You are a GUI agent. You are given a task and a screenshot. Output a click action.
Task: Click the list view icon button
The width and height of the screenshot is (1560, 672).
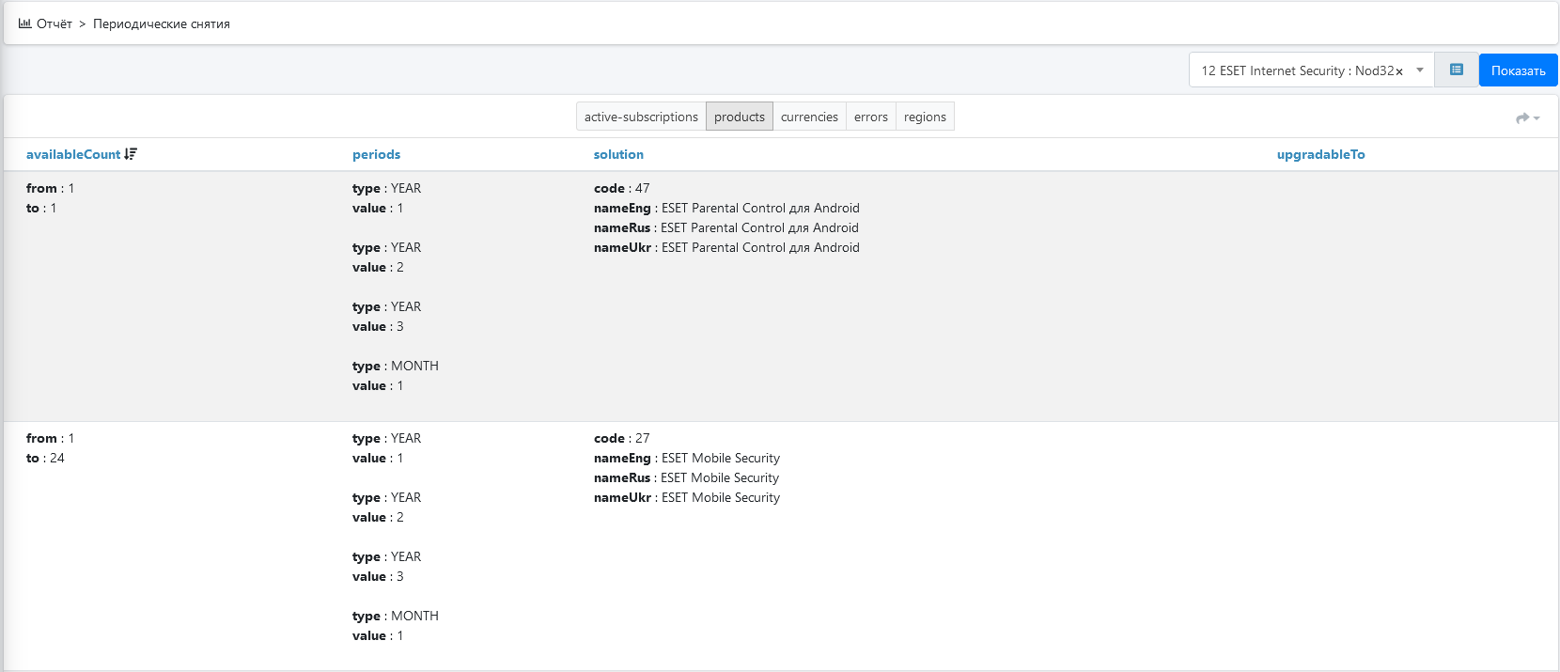click(x=1457, y=70)
